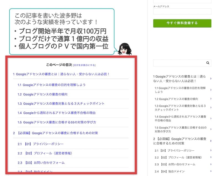Viewport: 221px width, 176px height.
Task: Click chevron beside sidebar section 1 Googleアドセンスの審査とは
Action: click(x=211, y=78)
